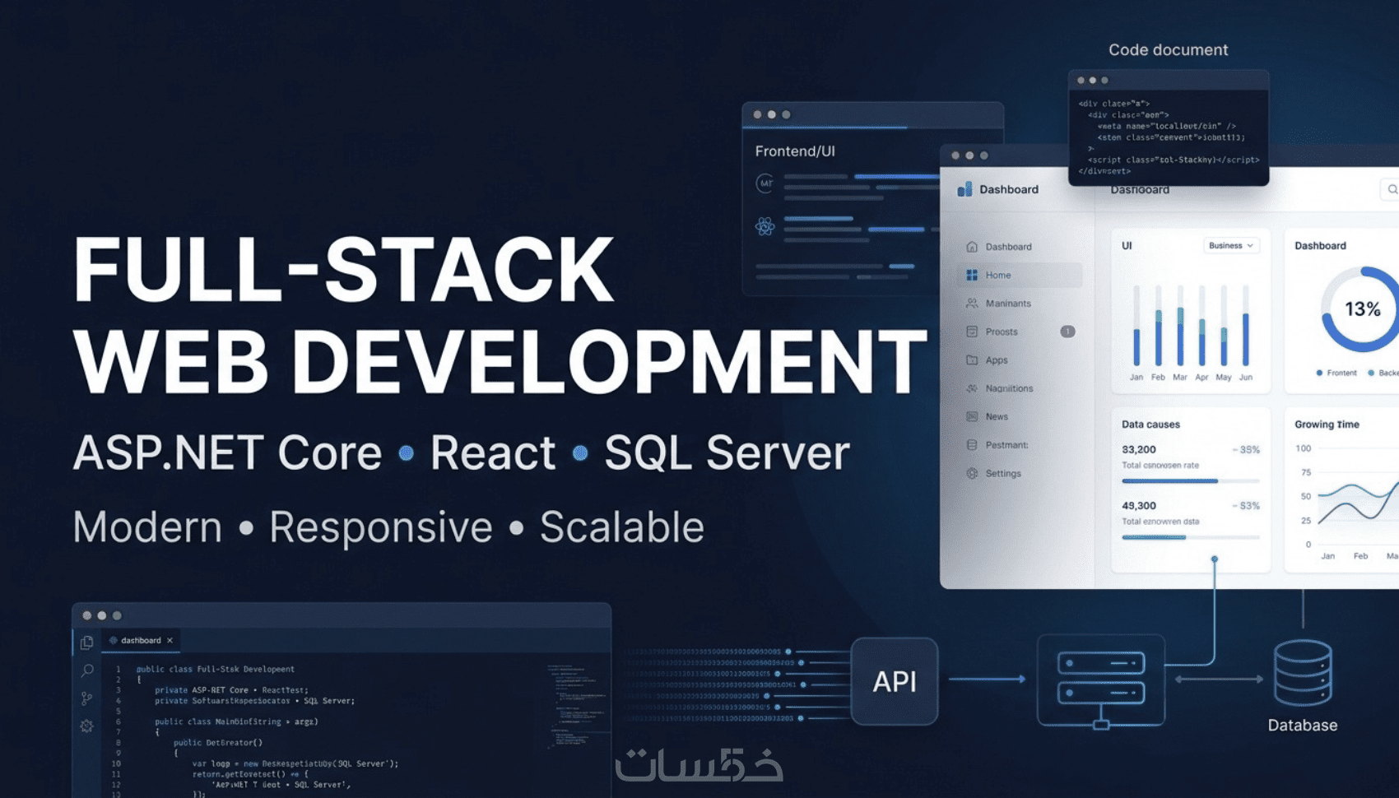Click the ASP.NET Core text

pyautogui.click(x=227, y=453)
